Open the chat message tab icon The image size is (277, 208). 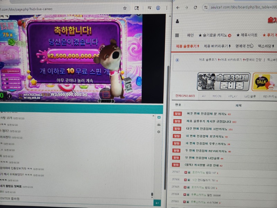click(159, 118)
